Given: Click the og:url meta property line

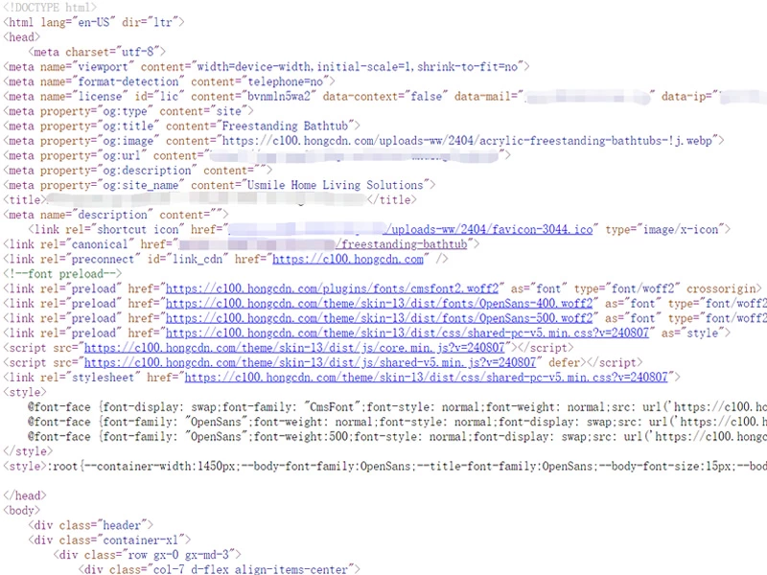Looking at the screenshot, I should [x=257, y=155].
